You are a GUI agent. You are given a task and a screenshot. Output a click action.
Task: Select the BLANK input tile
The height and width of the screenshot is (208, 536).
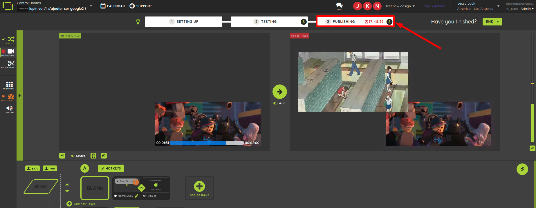(x=95, y=188)
